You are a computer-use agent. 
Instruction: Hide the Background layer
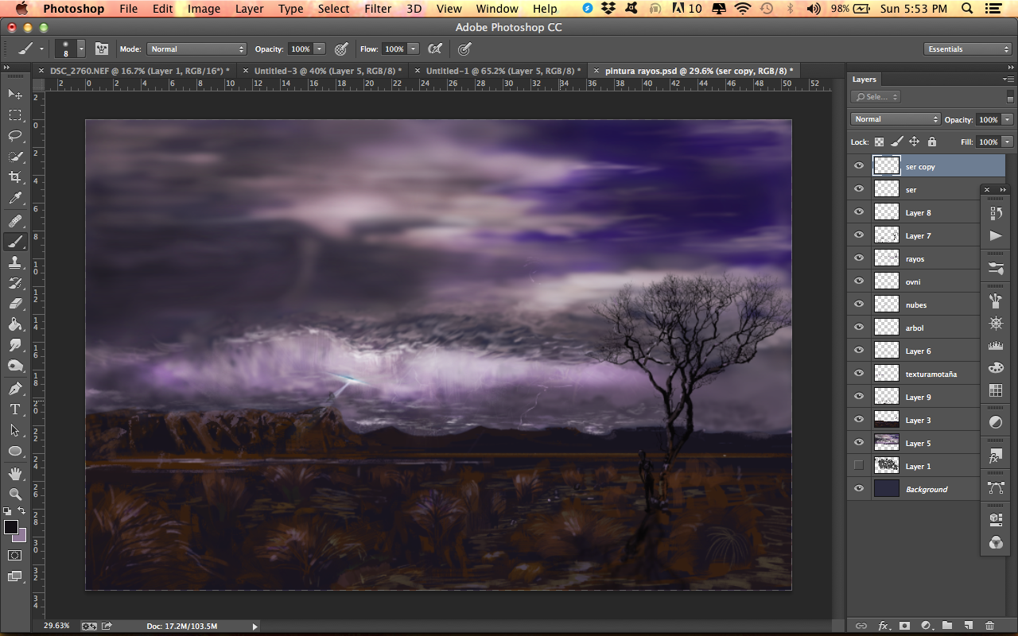click(858, 489)
